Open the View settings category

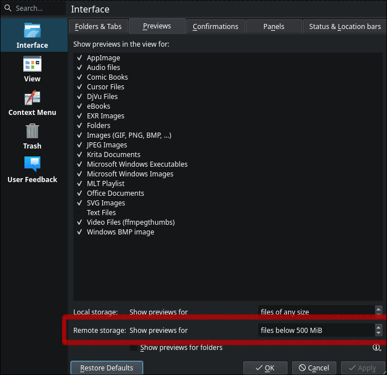pyautogui.click(x=32, y=69)
